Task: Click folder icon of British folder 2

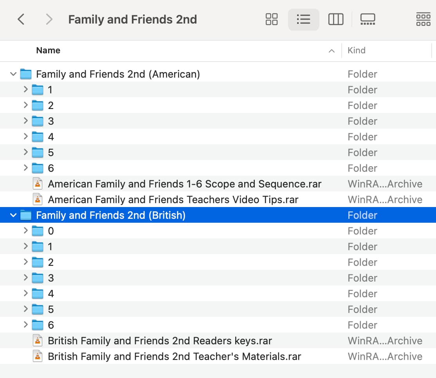Action: click(38, 262)
